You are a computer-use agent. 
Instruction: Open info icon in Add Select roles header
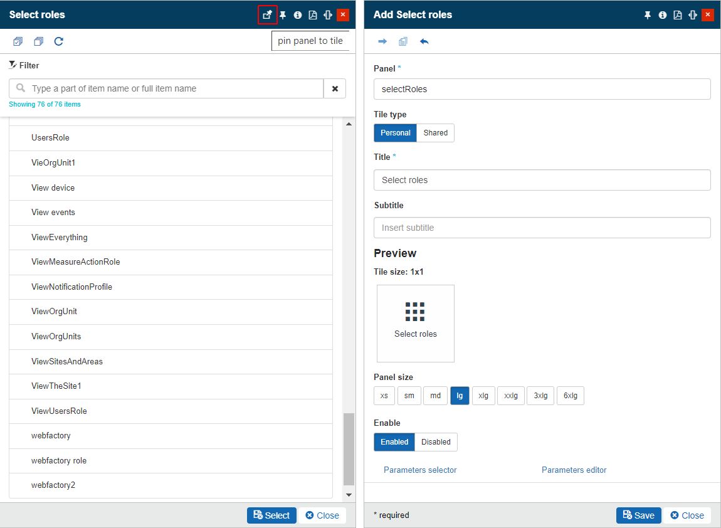coord(663,15)
